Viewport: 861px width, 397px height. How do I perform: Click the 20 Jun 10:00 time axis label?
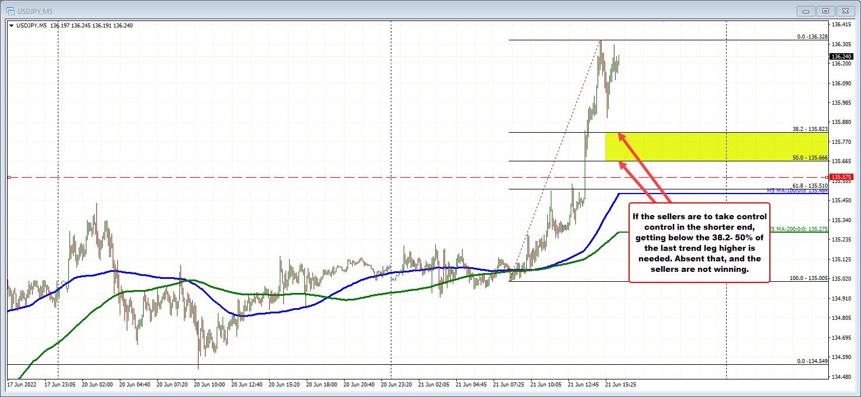pos(210,385)
